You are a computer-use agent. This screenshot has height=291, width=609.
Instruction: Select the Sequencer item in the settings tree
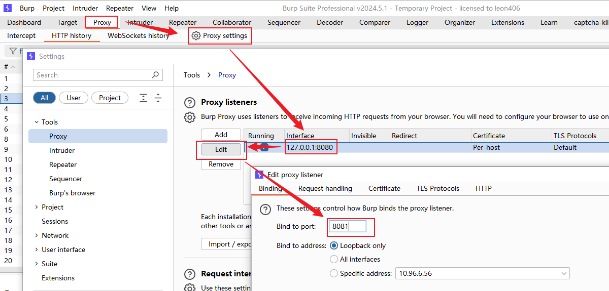[x=65, y=179]
